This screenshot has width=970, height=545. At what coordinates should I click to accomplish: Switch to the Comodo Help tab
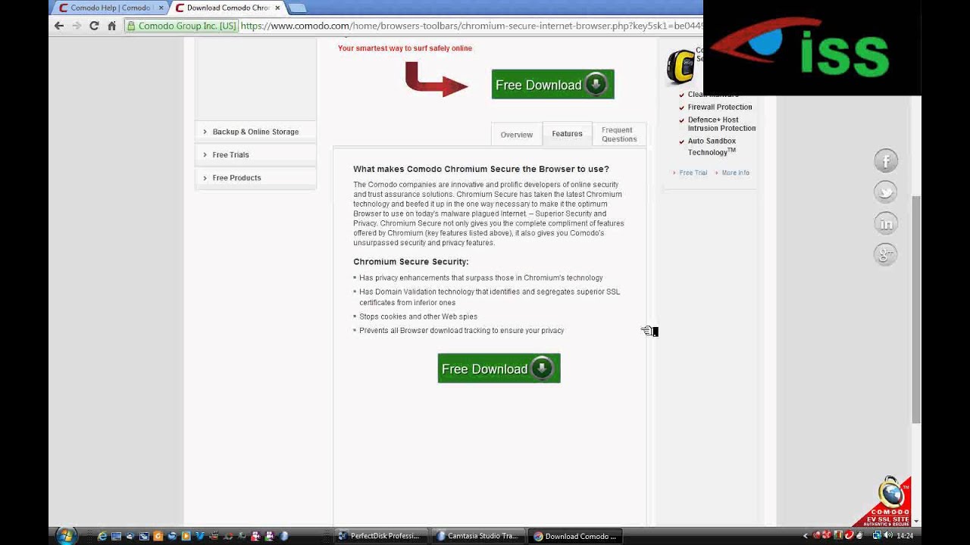[109, 8]
